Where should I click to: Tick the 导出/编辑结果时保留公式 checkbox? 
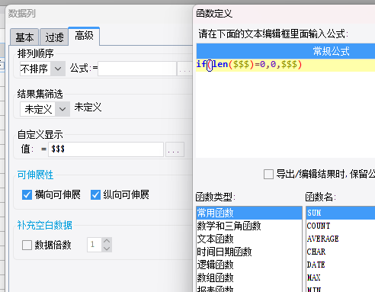(x=268, y=175)
